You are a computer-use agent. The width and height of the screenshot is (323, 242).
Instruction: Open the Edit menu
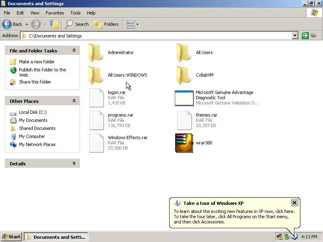click(20, 13)
